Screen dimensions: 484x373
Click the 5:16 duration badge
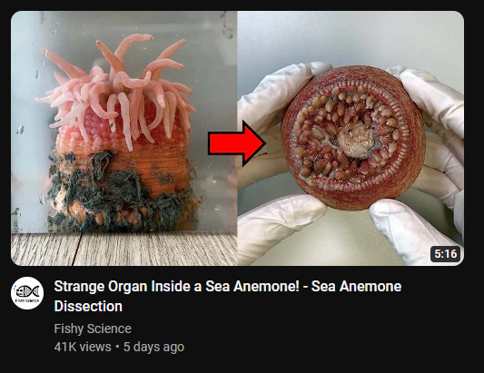[x=445, y=254]
